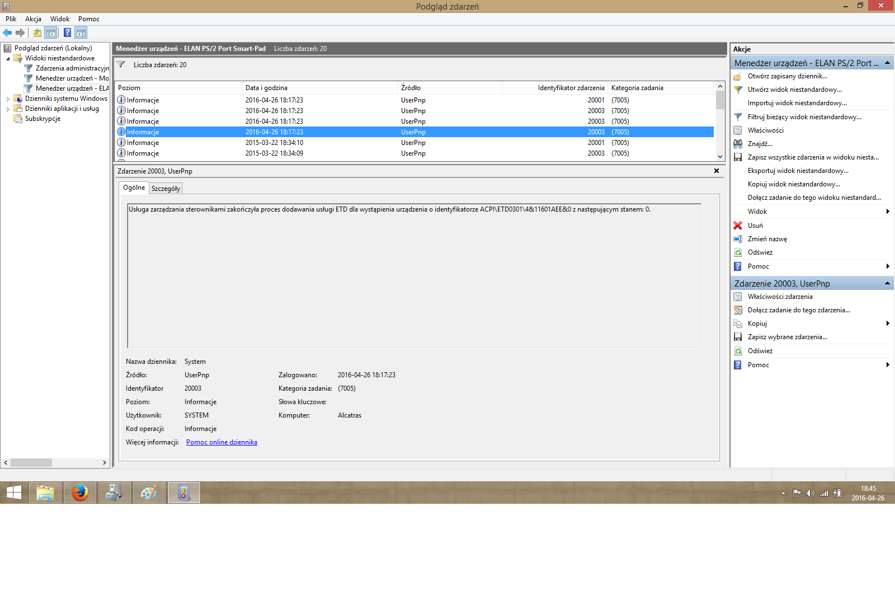Image resolution: width=895 pixels, height=609 pixels.
Task: Open the Event Viewer taskbar icon
Action: [x=184, y=493]
